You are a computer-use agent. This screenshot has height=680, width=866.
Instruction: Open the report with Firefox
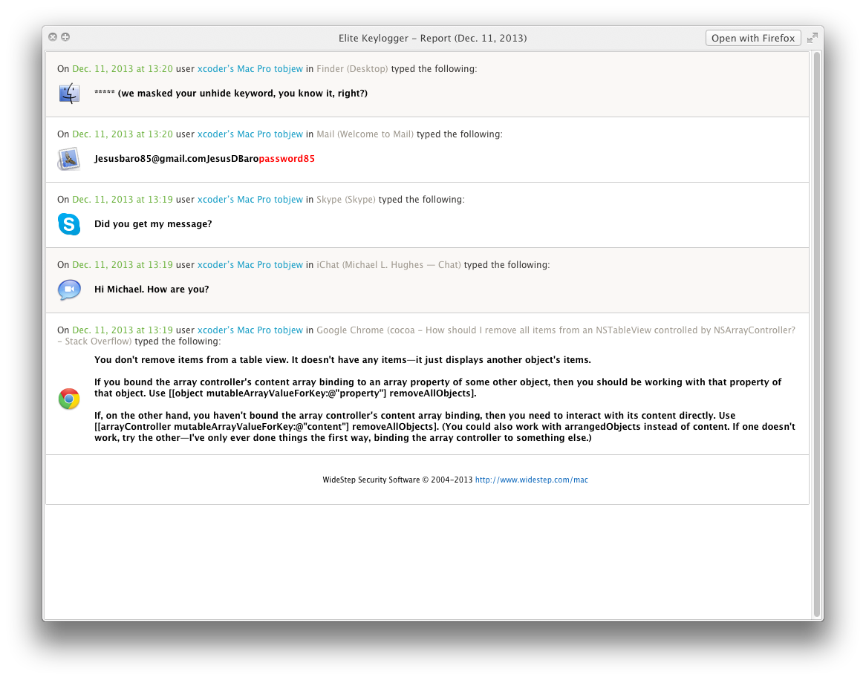[x=753, y=38]
